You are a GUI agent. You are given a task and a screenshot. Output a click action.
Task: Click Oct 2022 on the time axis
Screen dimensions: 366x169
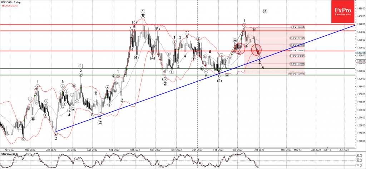[135, 150]
